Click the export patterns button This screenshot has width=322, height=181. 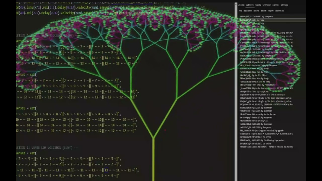271,11
